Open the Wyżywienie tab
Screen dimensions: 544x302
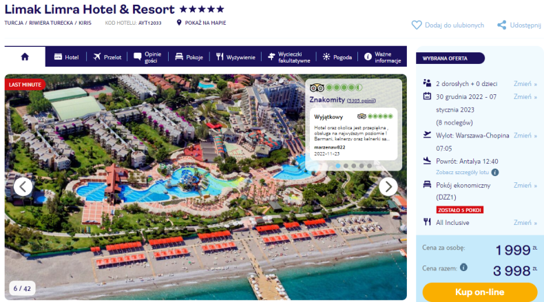pyautogui.click(x=236, y=57)
